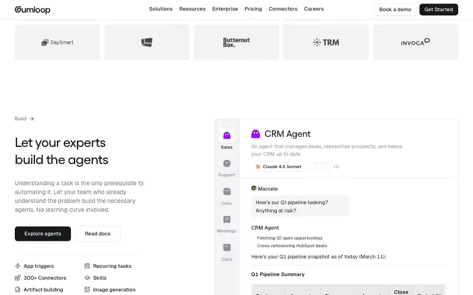Click the Book a demo button

(x=395, y=9)
